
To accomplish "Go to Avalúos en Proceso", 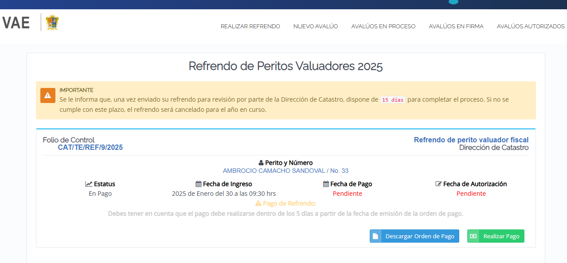I will (x=383, y=27).
